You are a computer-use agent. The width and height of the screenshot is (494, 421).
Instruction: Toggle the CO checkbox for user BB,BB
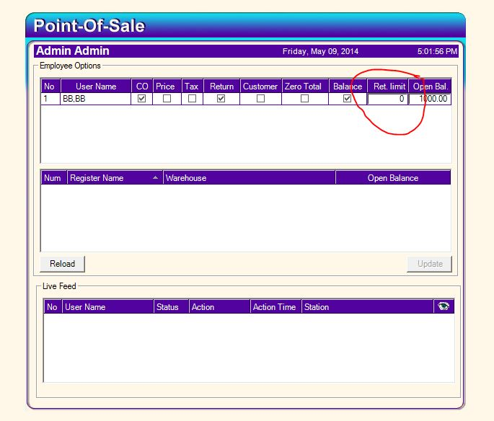point(142,99)
